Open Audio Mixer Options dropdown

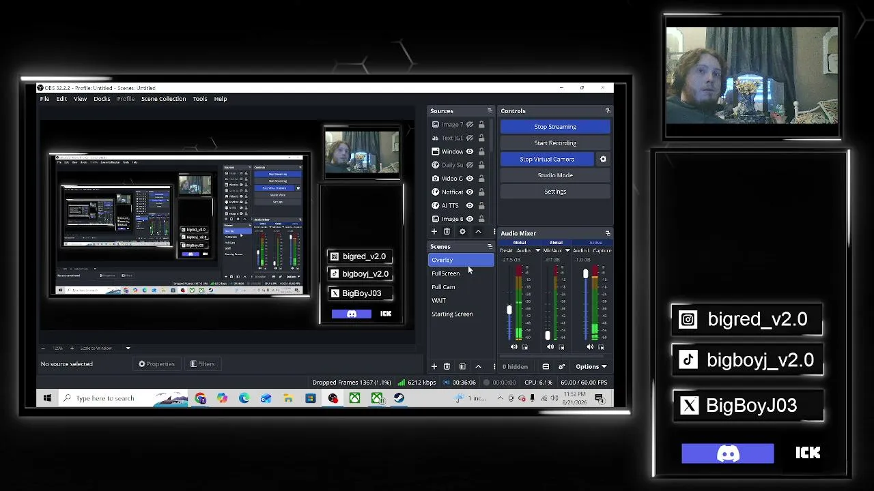pyautogui.click(x=591, y=367)
